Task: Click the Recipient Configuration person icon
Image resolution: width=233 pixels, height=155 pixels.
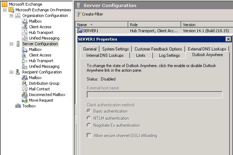Action: click(x=18, y=72)
